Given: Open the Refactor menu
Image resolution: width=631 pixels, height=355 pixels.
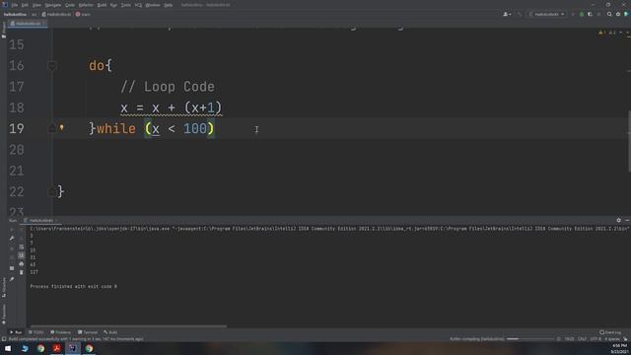Looking at the screenshot, I should pos(86,5).
